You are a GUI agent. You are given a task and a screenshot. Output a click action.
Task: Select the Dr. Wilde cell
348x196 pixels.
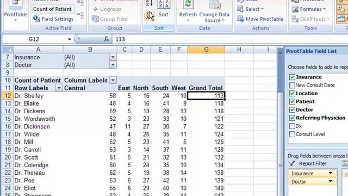pos(38,134)
